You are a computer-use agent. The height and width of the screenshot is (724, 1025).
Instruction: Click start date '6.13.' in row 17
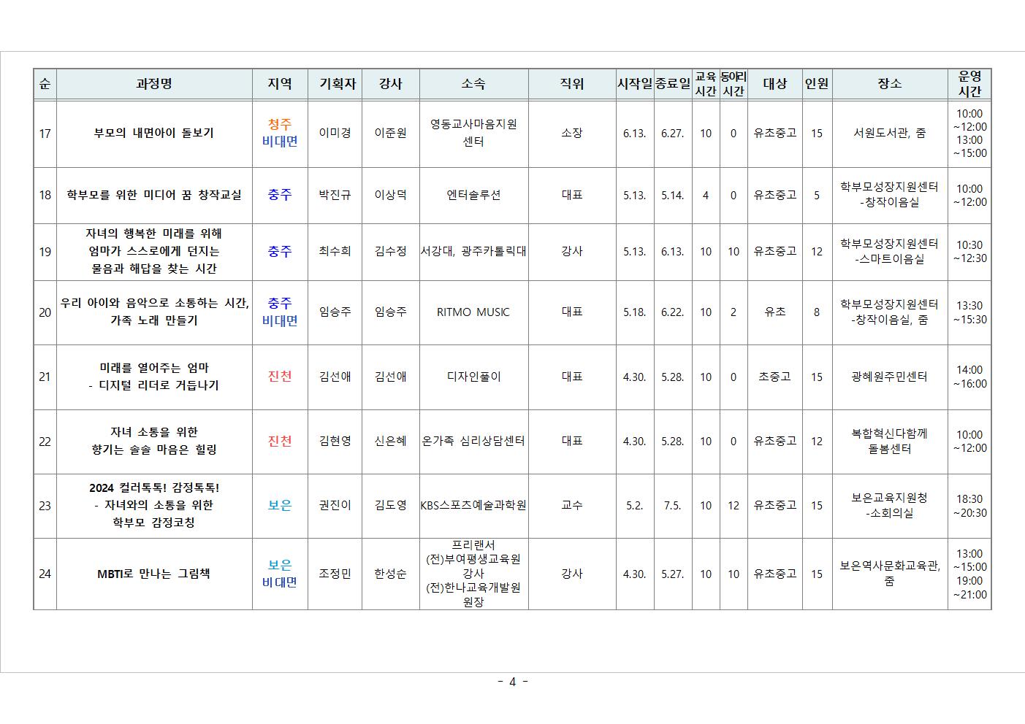coord(634,133)
